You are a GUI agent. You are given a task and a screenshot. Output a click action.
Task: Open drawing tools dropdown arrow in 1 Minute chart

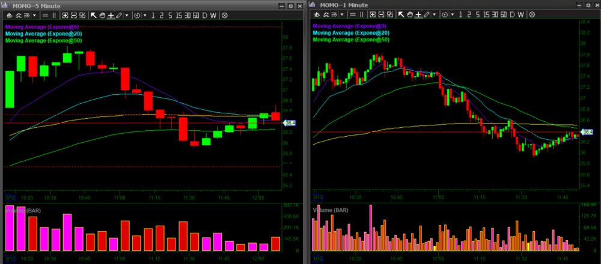coord(435,14)
